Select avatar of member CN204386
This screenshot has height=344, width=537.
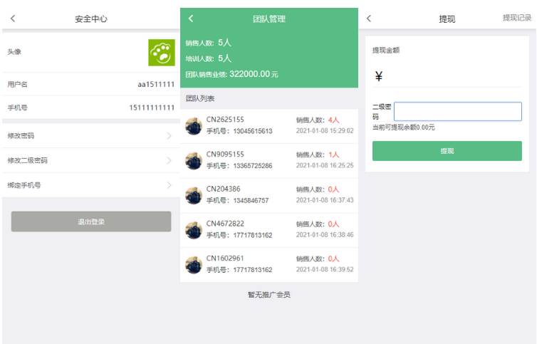point(194,195)
